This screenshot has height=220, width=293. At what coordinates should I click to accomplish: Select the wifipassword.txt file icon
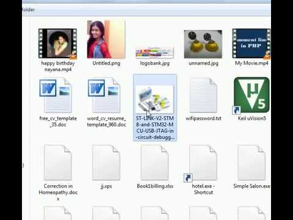coord(203,95)
